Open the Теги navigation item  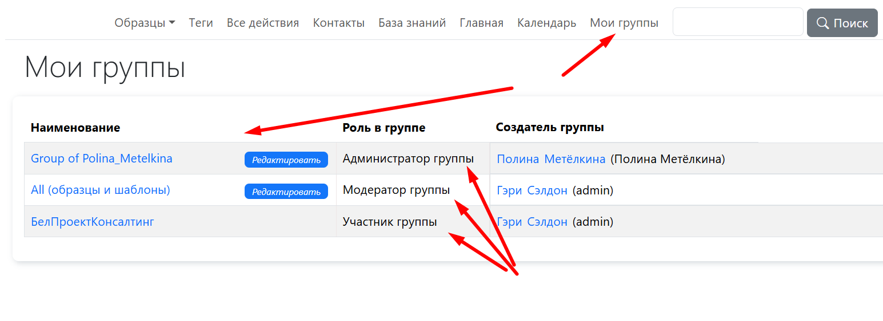201,23
